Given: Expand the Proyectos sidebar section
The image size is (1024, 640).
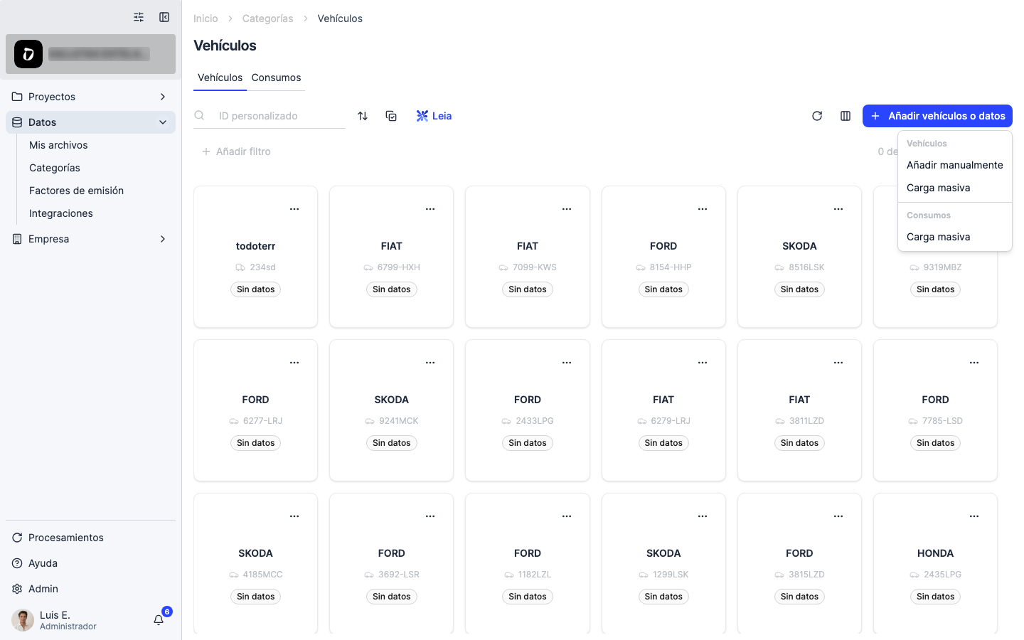Looking at the screenshot, I should [90, 97].
